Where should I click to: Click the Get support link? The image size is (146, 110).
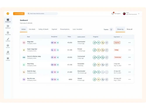point(117,13)
